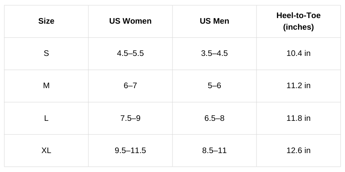Select the 11.8 in measurement cell
The width and height of the screenshot is (345, 172).
tap(298, 118)
